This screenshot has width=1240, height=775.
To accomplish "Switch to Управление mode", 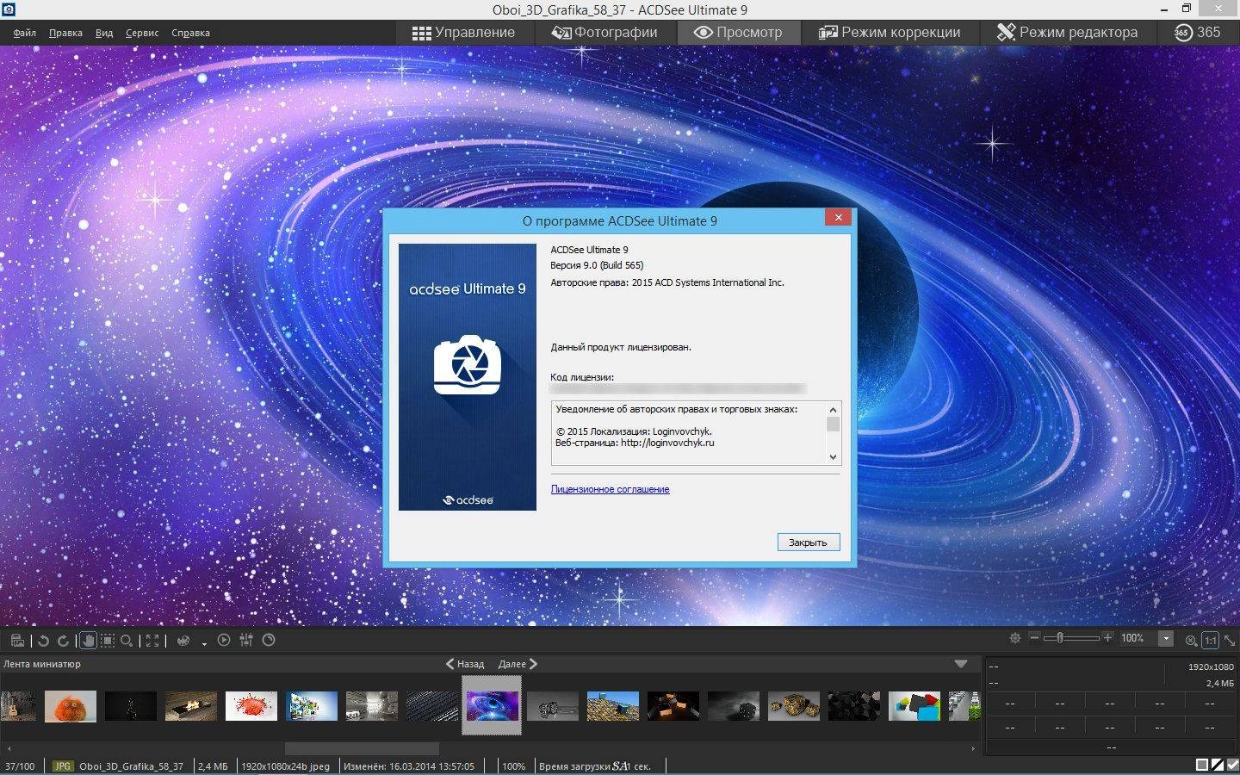I will tap(463, 33).
